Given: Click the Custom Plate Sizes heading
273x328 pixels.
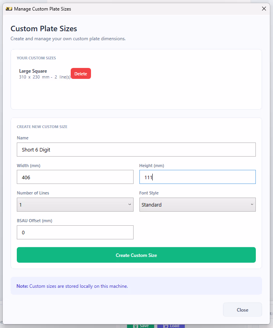Looking at the screenshot, I should [44, 29].
